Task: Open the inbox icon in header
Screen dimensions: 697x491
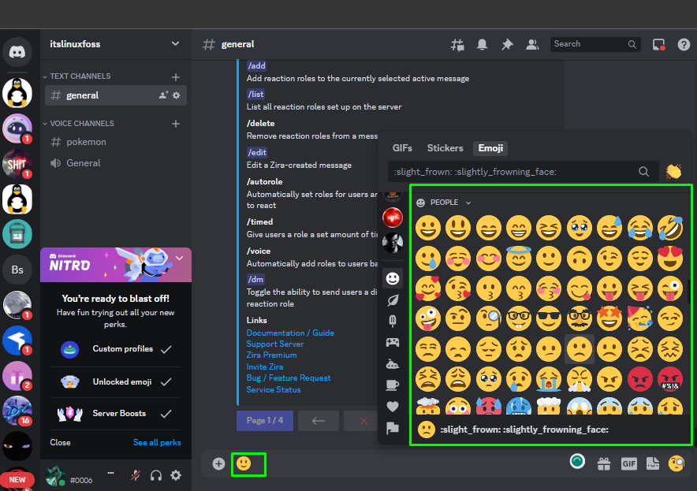Action: (x=659, y=44)
